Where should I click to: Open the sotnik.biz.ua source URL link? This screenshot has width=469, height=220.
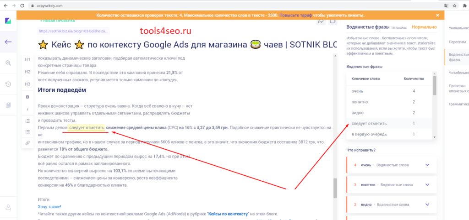coord(74,31)
